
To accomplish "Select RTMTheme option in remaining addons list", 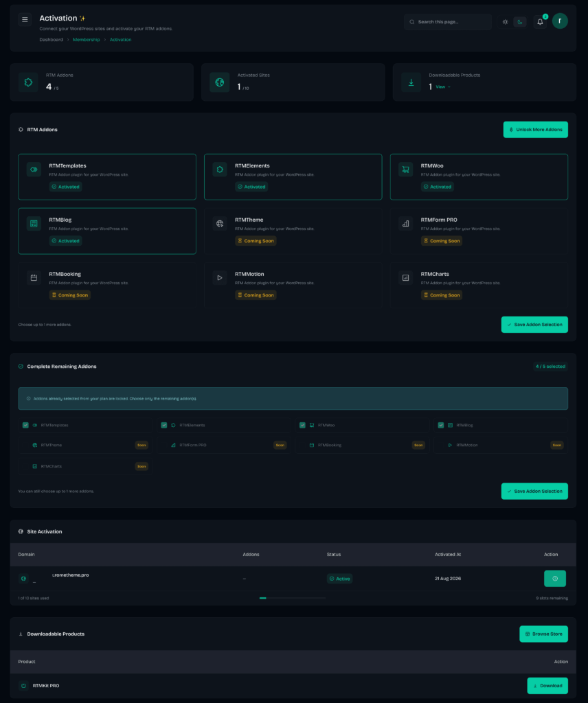I will (x=85, y=445).
